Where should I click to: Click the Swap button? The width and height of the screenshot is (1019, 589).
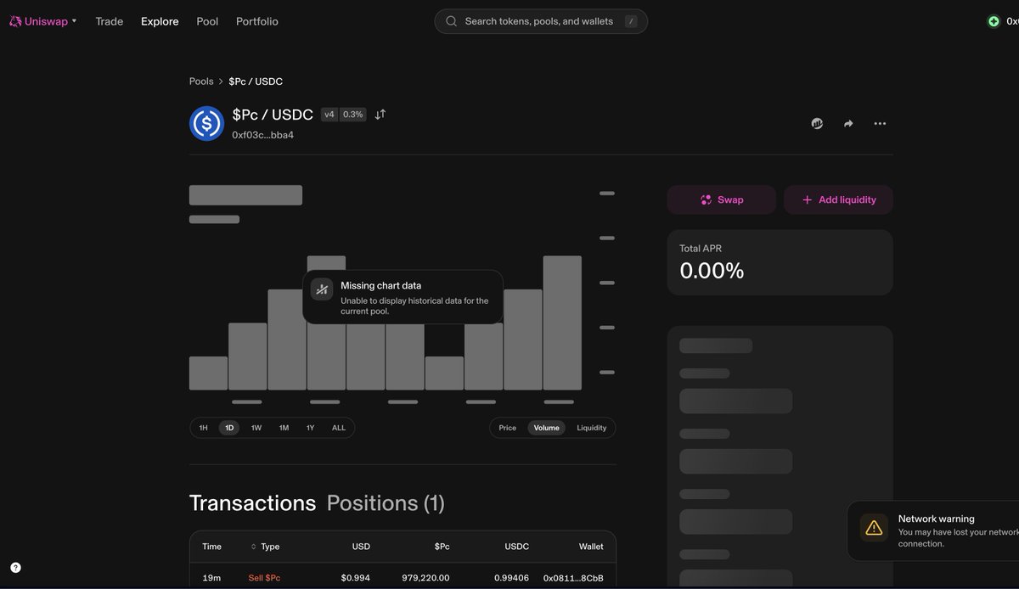[721, 199]
